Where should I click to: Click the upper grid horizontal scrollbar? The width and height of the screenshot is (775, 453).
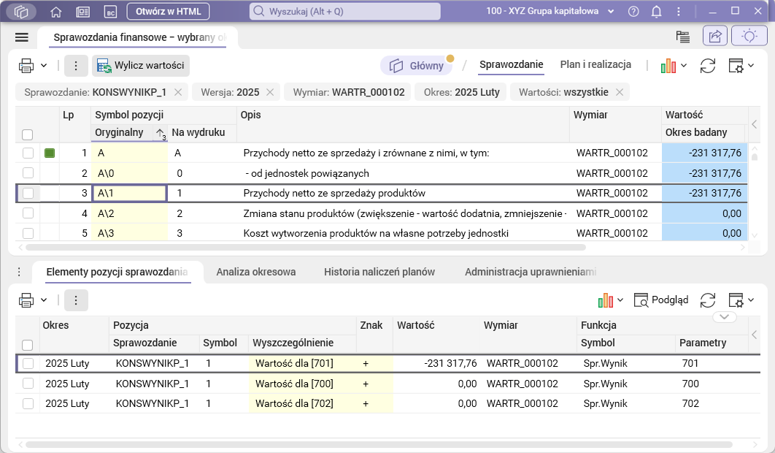(365, 248)
